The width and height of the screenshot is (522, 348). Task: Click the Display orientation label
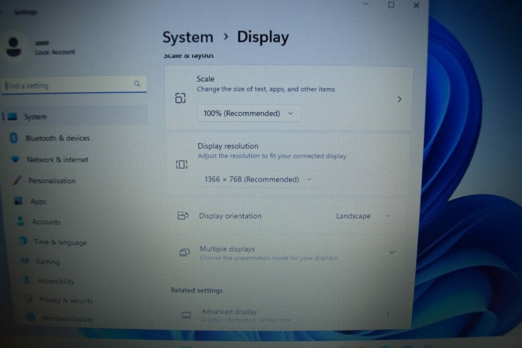click(230, 216)
